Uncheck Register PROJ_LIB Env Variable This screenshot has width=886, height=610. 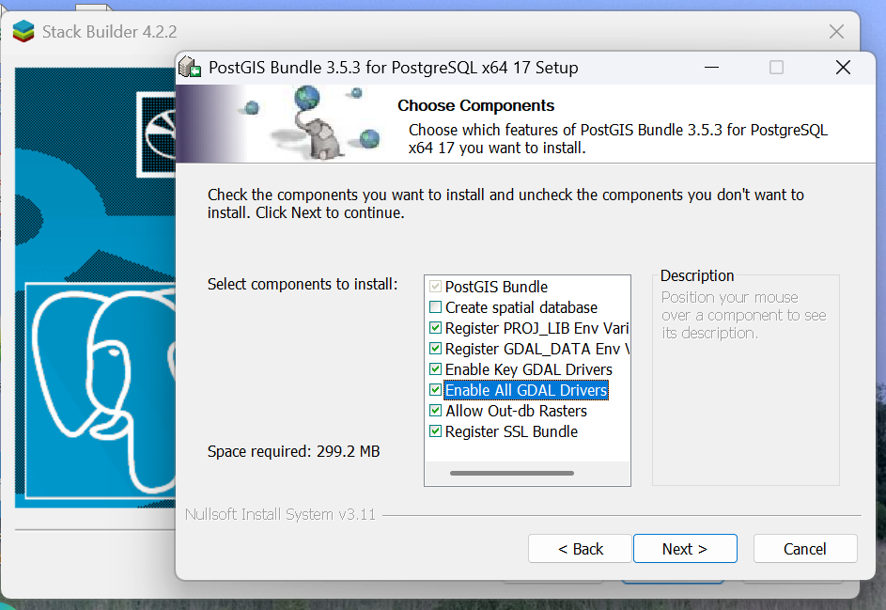435,328
